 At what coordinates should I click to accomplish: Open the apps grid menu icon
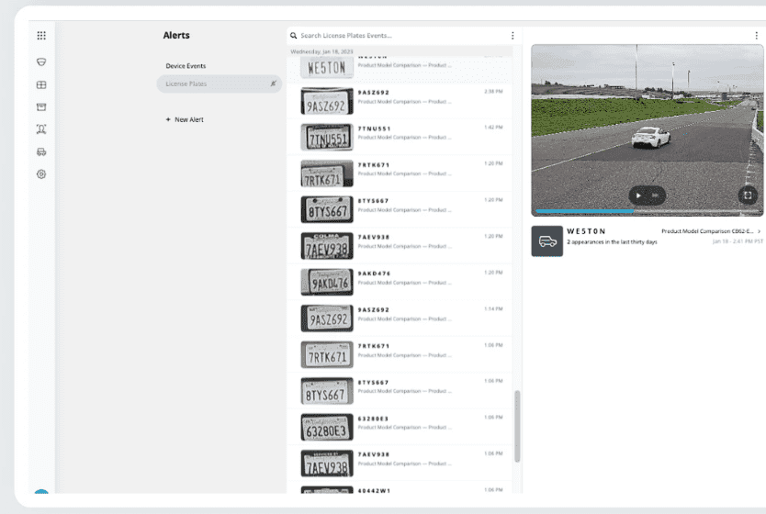pos(41,35)
